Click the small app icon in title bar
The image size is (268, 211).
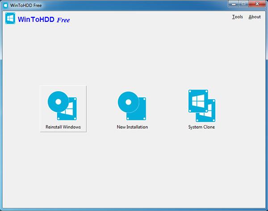tap(5, 5)
